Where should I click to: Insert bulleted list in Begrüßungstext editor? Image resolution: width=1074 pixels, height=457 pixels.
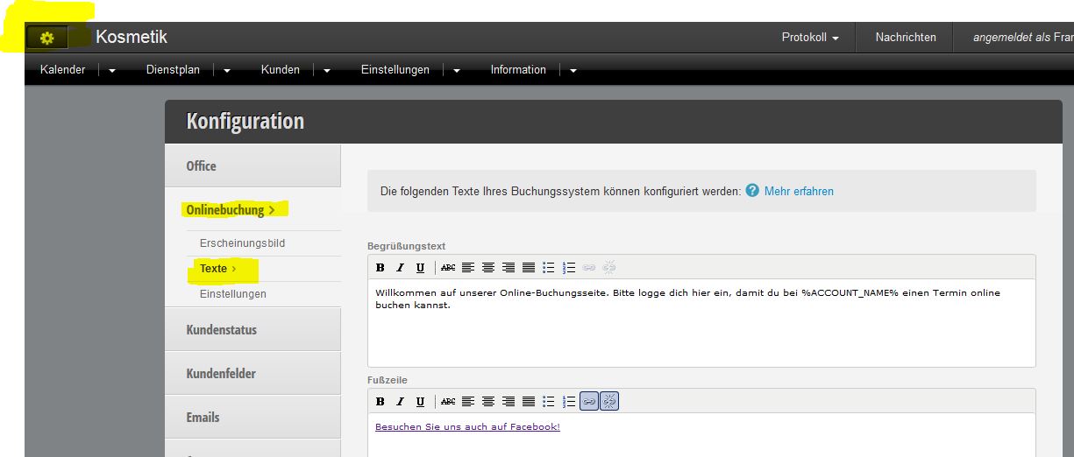point(549,268)
